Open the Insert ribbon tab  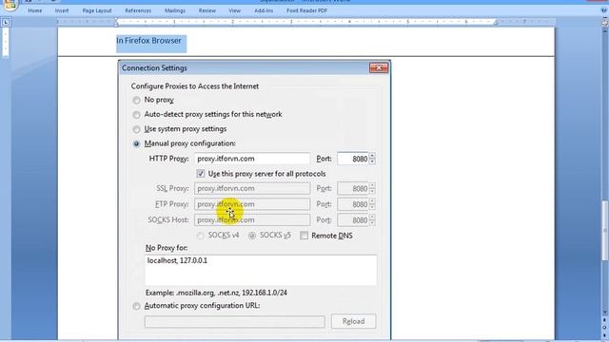[x=62, y=10]
